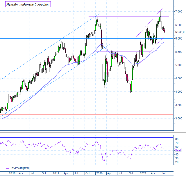Screen dimensions: 186x176
Task: Click the 2021 label on time axis
Action: coord(143,173)
